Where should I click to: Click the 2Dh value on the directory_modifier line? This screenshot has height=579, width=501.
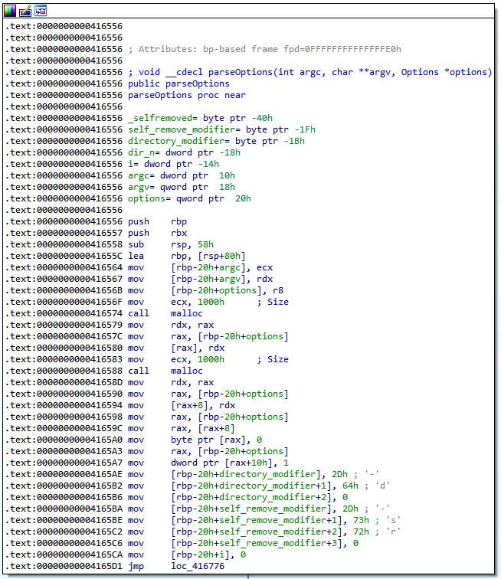pyautogui.click(x=339, y=474)
